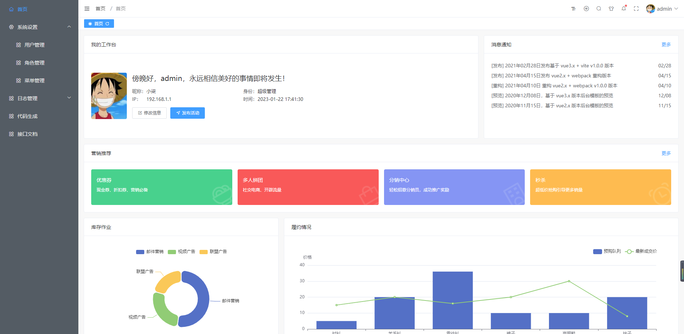Click the 角色管理 grid icon
This screenshot has width=684, height=334.
19,63
